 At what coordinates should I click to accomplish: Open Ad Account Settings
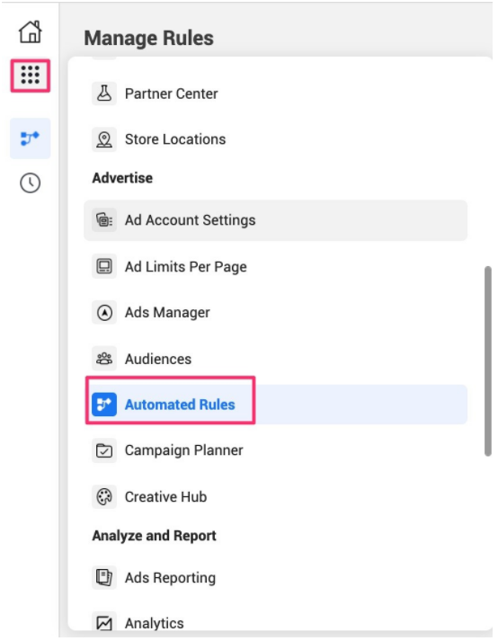[276, 220]
